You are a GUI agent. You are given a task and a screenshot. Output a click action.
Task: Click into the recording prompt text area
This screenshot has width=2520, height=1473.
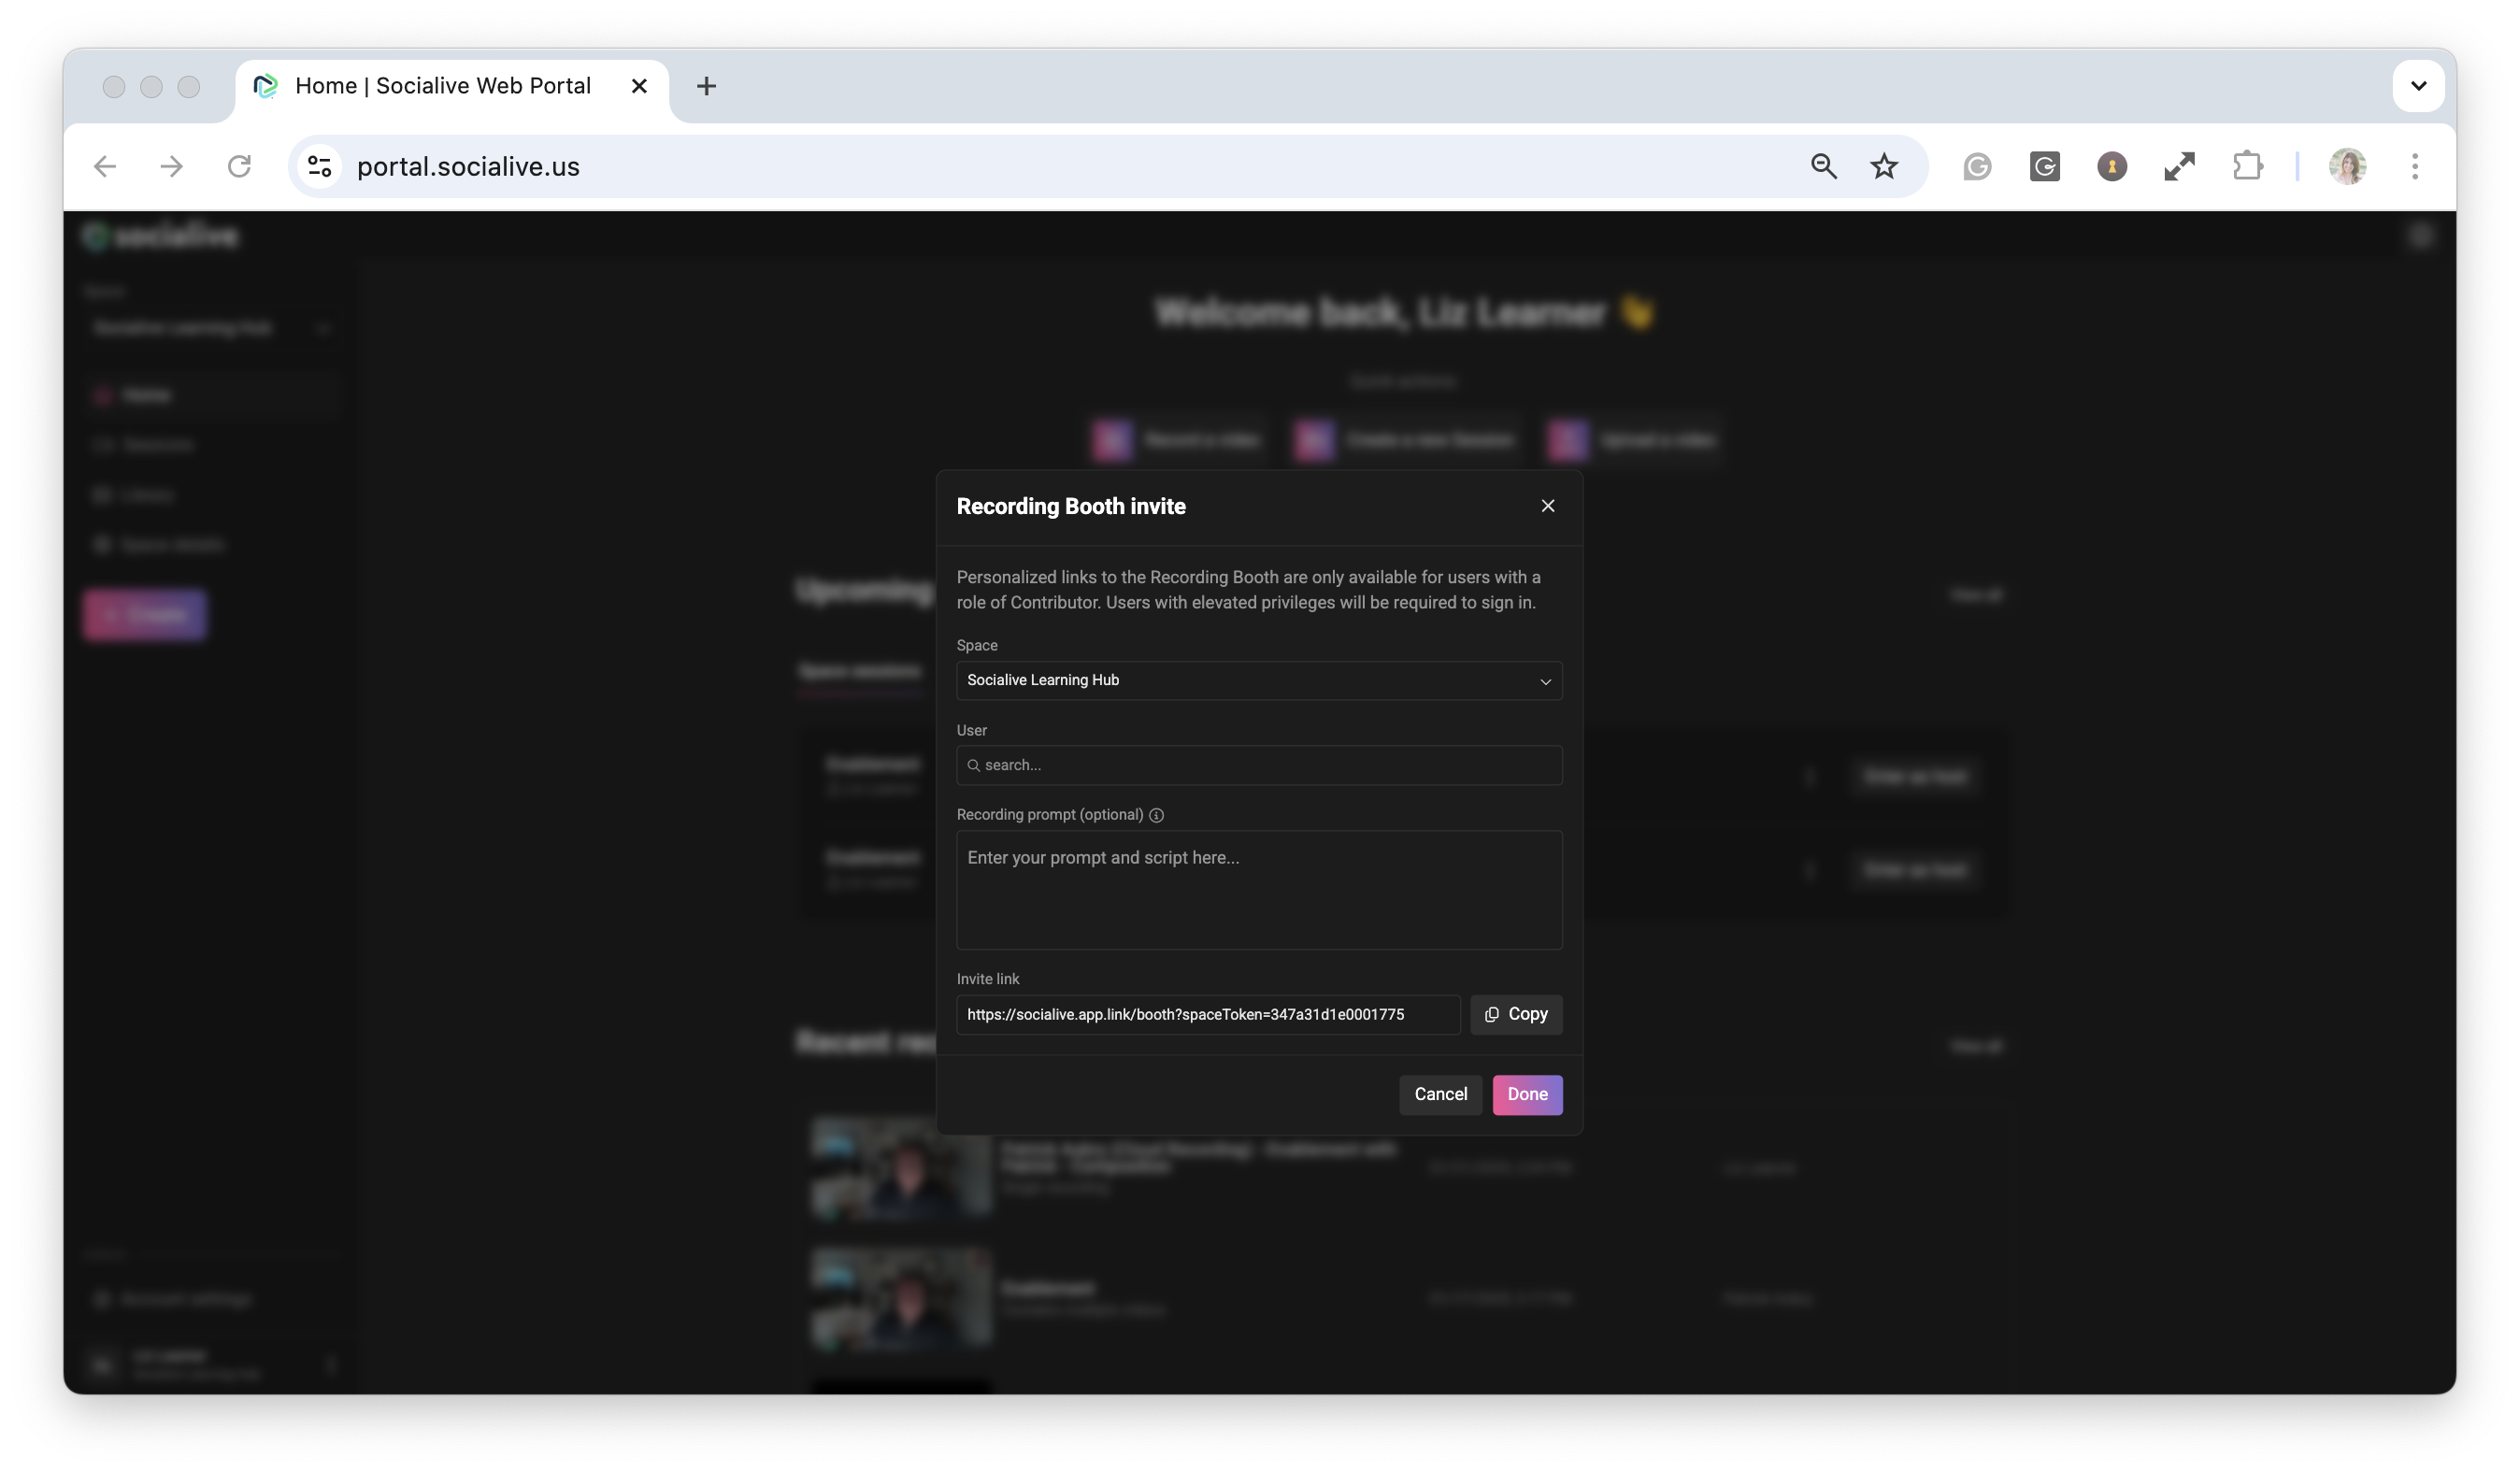tap(1258, 889)
